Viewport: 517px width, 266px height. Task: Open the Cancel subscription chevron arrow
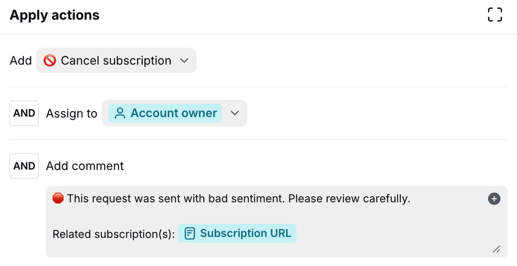pos(184,60)
